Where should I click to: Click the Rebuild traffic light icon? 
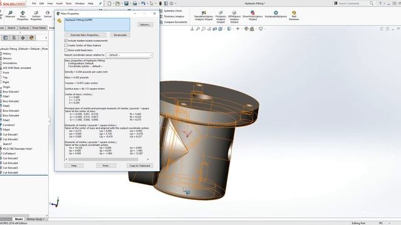click(160, 4)
